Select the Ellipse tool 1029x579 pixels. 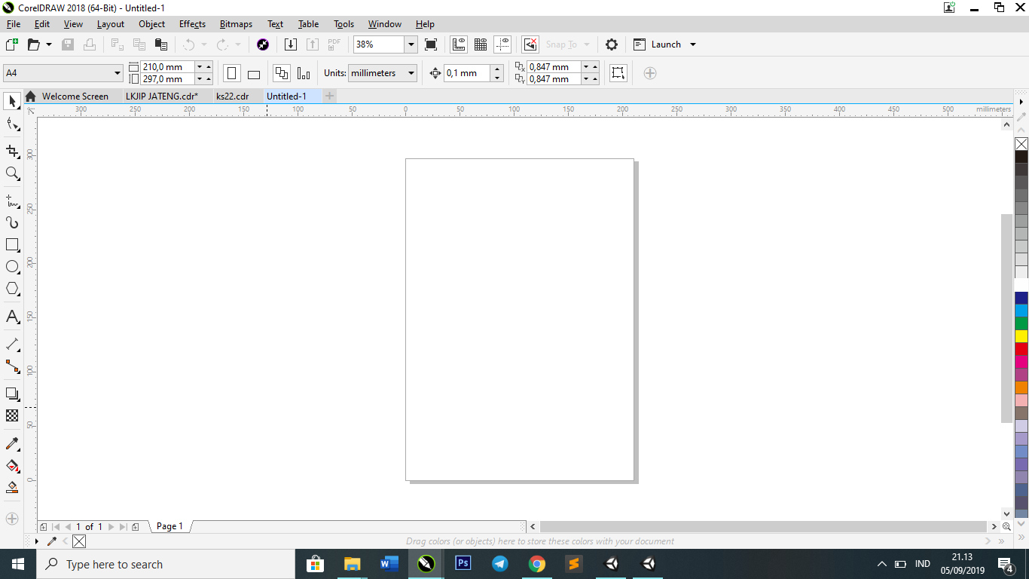pyautogui.click(x=12, y=267)
